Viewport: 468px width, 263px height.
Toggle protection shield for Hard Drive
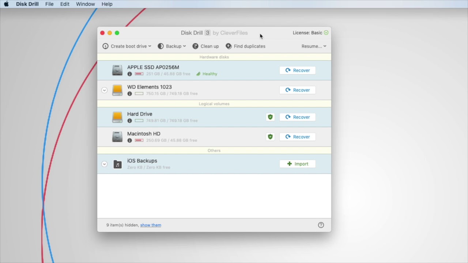click(270, 117)
